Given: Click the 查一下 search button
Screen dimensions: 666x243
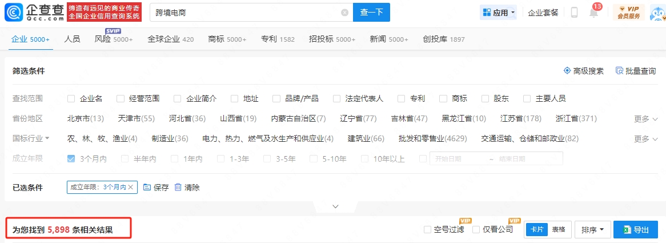Looking at the screenshot, I should click(372, 13).
